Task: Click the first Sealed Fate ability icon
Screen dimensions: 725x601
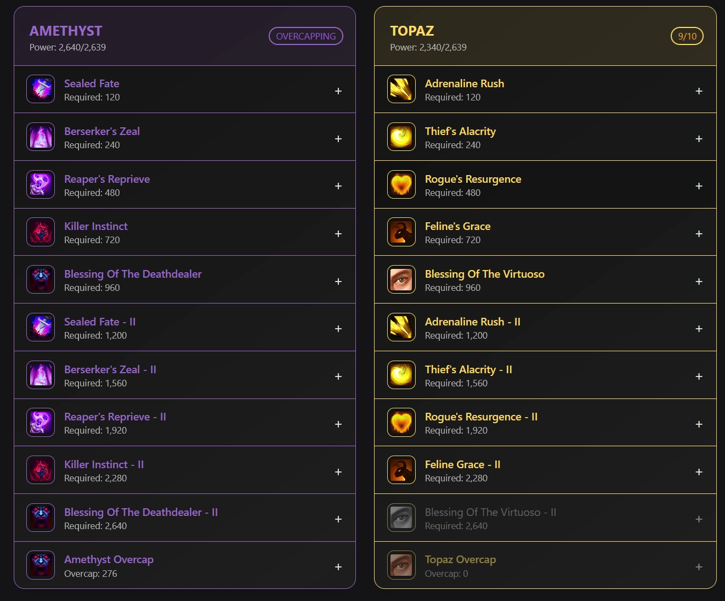Action: 41,89
